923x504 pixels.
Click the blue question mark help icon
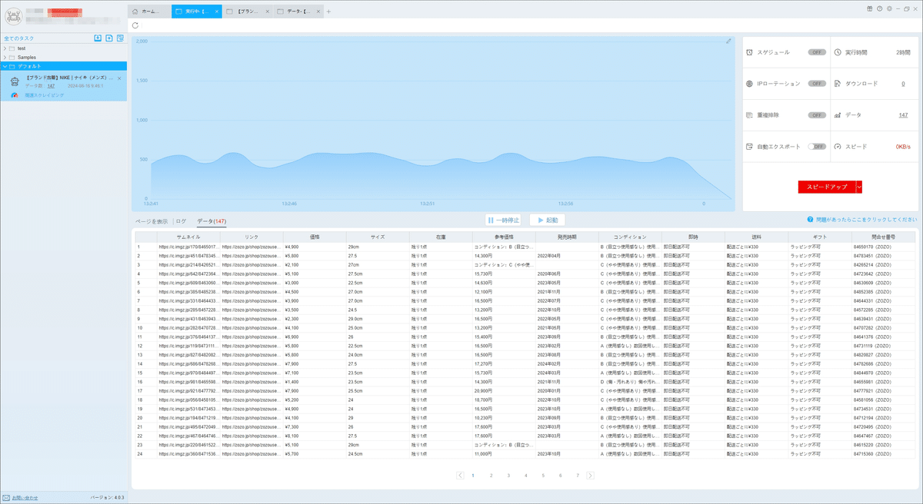(x=810, y=220)
